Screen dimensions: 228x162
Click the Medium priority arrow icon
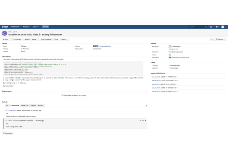[x=22, y=49]
